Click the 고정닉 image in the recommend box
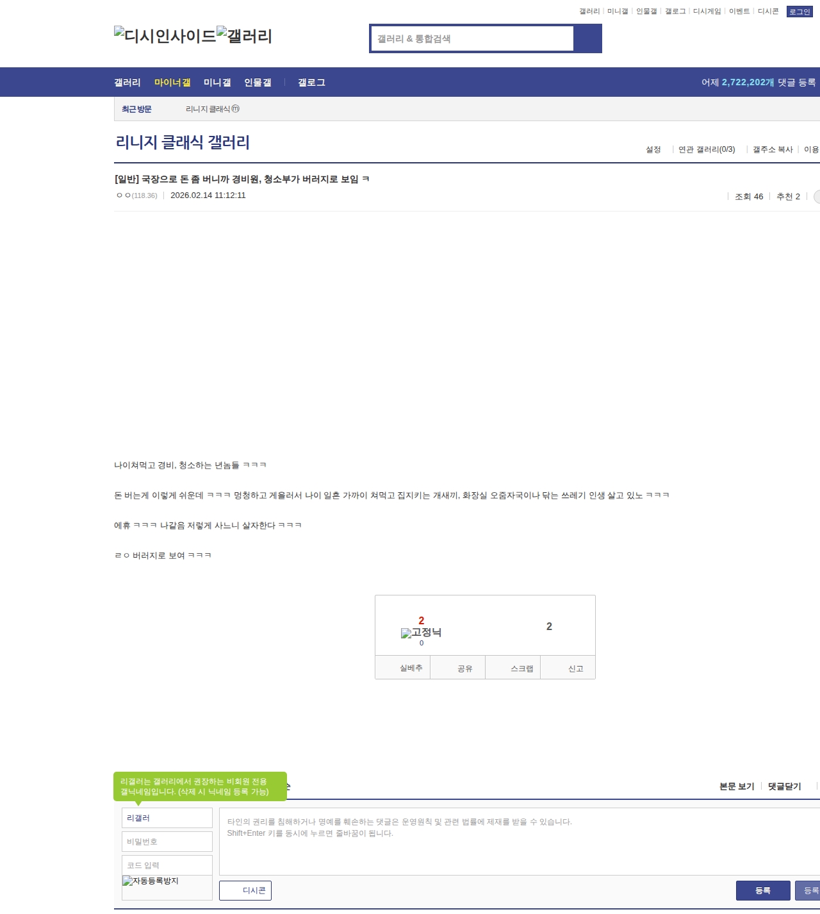The height and width of the screenshot is (914, 820). coord(421,633)
